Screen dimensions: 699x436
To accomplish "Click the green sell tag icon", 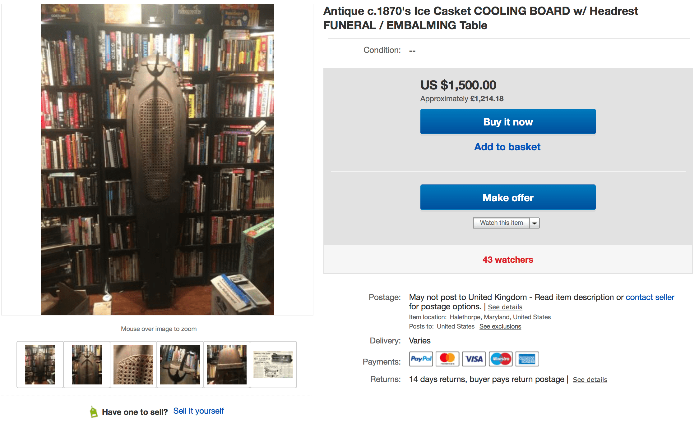I will coord(93,412).
